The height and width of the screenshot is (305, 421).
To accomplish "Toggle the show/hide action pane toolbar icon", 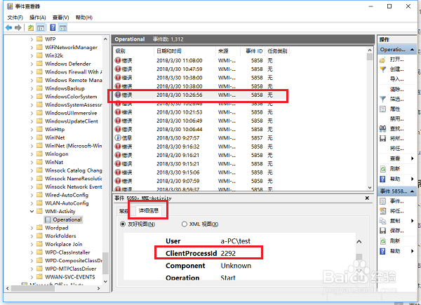I will (63, 27).
